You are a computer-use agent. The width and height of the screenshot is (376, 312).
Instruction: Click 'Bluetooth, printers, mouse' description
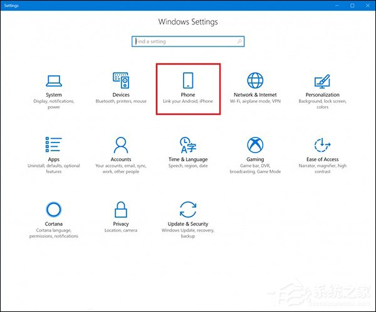click(121, 101)
